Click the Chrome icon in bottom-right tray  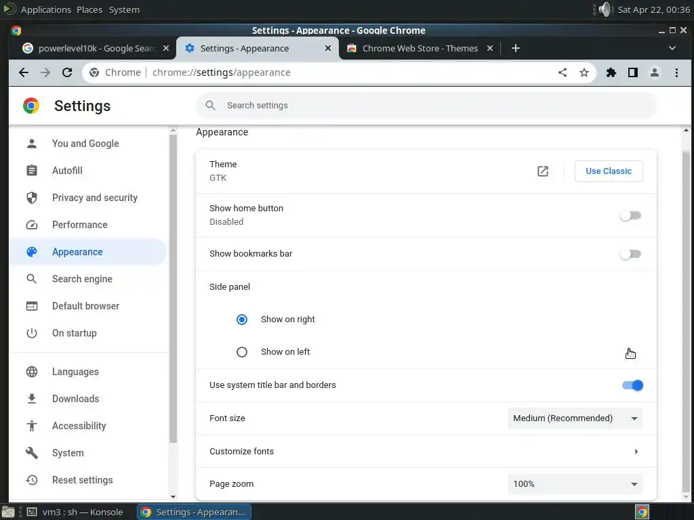pos(642,513)
